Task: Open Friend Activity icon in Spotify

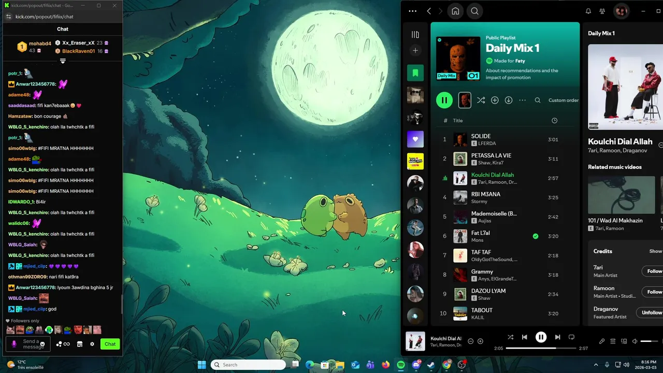Action: coord(602,11)
